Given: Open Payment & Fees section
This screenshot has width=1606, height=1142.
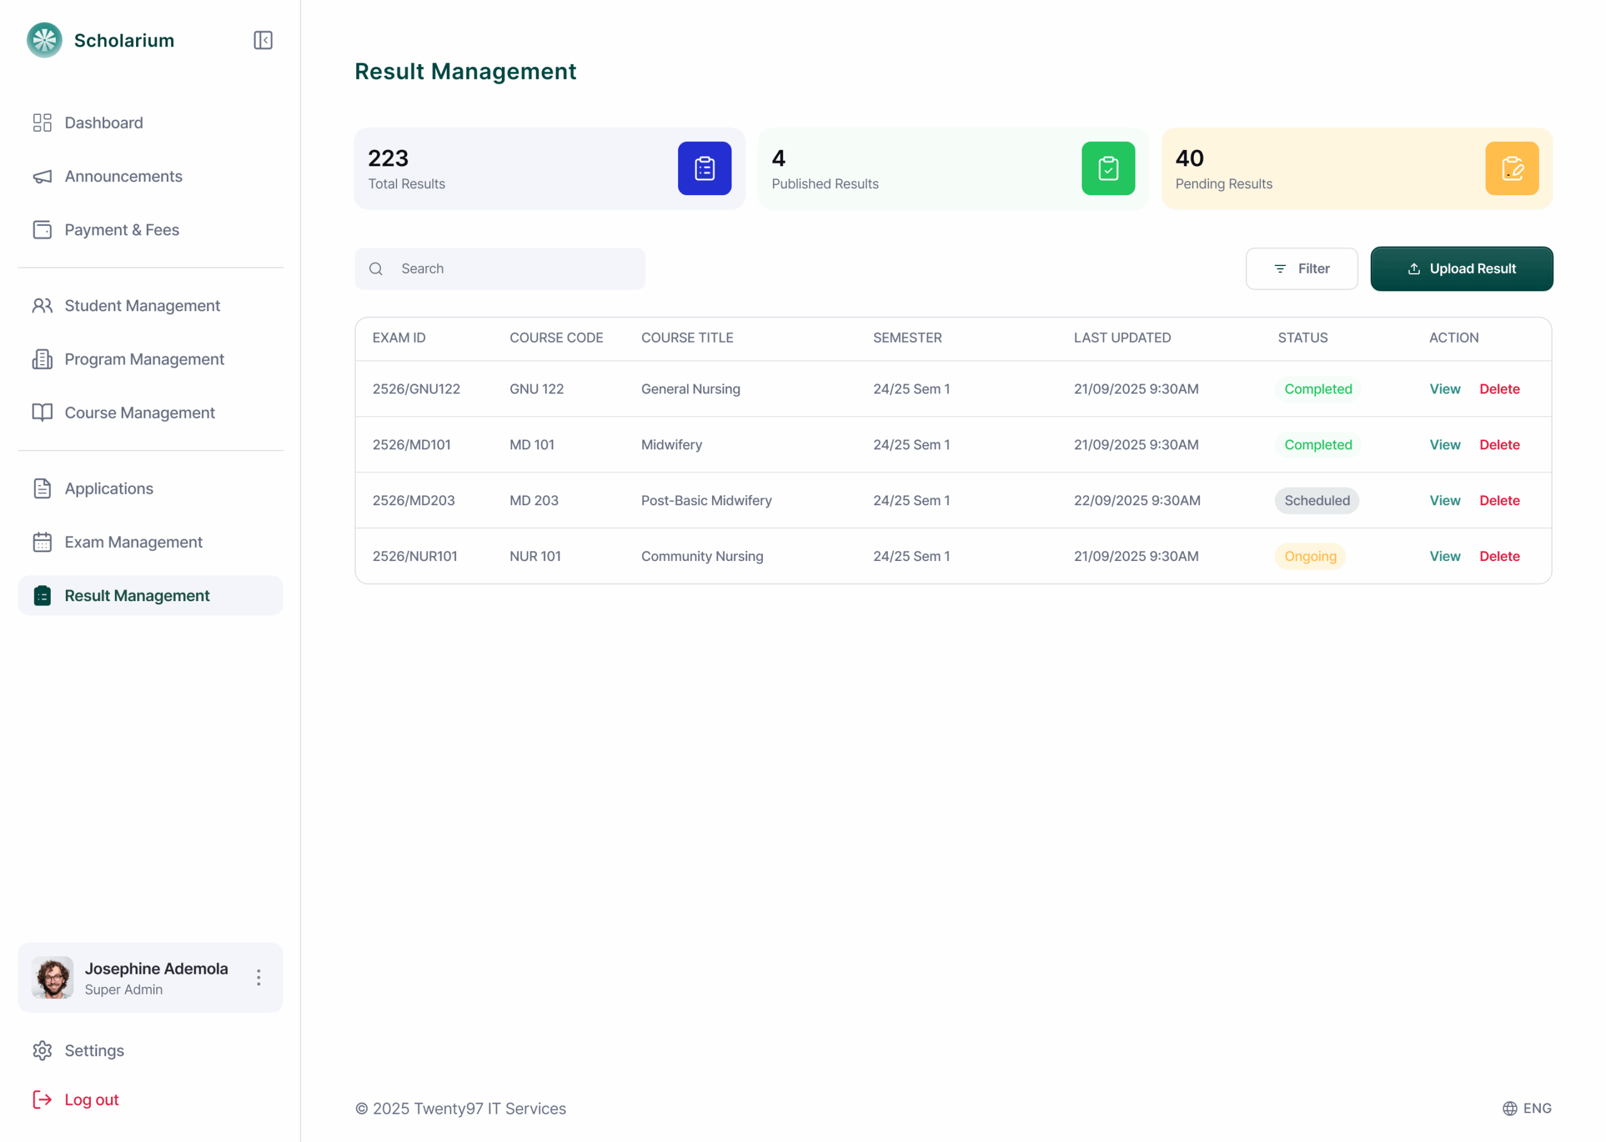Looking at the screenshot, I should pos(122,230).
